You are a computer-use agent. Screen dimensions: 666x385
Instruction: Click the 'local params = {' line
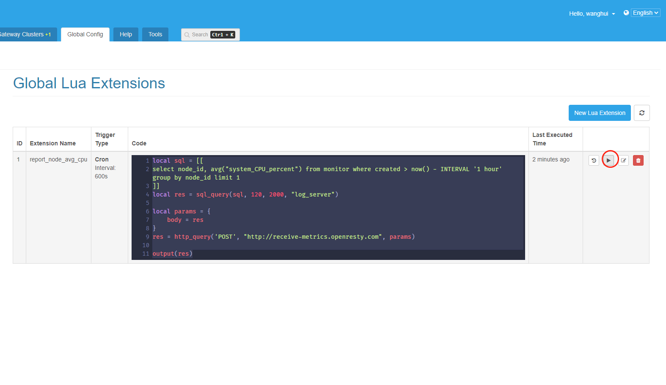coord(182,211)
